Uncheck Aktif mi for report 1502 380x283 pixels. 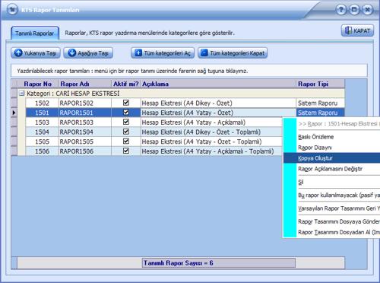(126, 103)
